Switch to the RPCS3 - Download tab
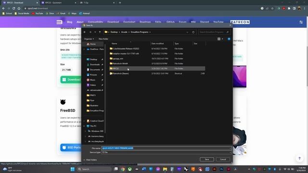The height and width of the screenshot is (173, 308). click(x=20, y=3)
